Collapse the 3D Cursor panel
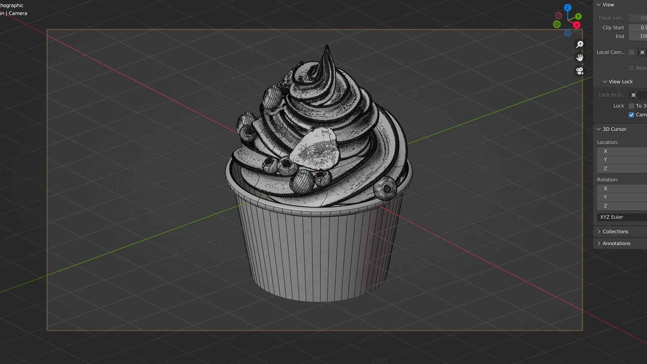Viewport: 647px width, 364px height. 599,129
